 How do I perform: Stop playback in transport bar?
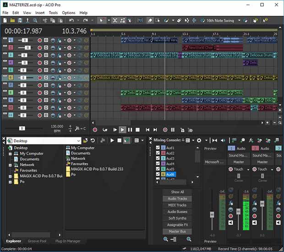coord(138,130)
